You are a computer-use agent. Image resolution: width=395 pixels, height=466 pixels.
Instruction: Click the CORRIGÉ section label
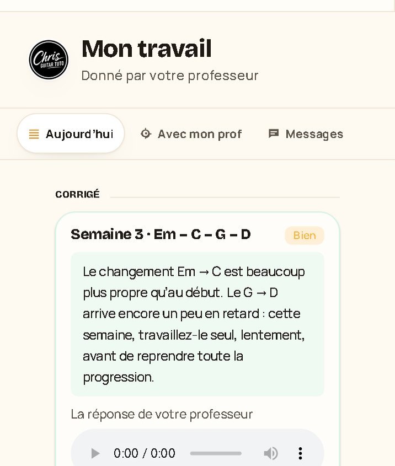tap(78, 194)
